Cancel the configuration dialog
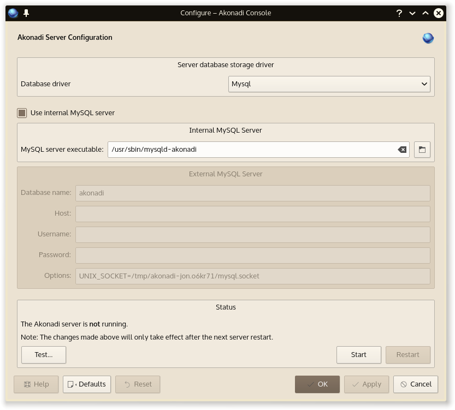This screenshot has height=410, width=455. 415,384
